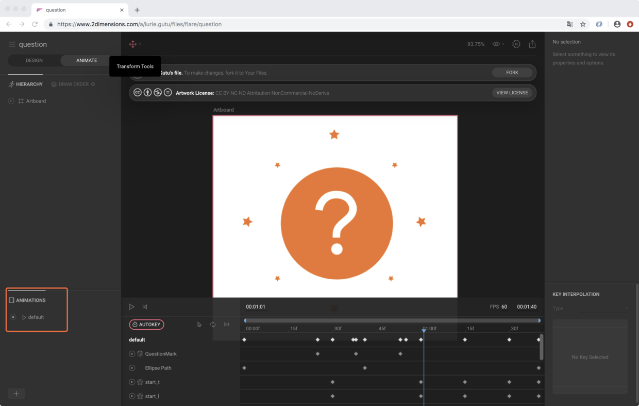
Task: Rewind timeline to the start
Action: pos(145,307)
